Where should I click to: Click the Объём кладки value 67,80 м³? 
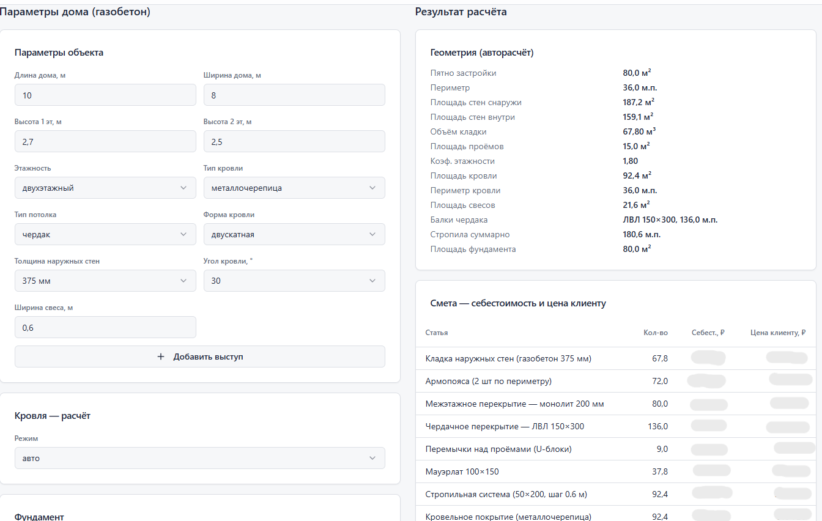point(640,131)
